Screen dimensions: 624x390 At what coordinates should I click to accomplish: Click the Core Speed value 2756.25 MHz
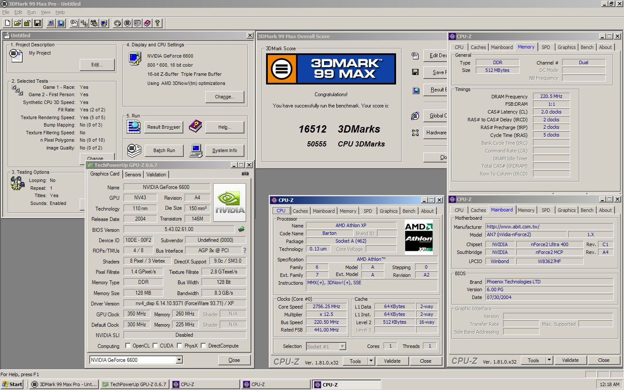(326, 306)
